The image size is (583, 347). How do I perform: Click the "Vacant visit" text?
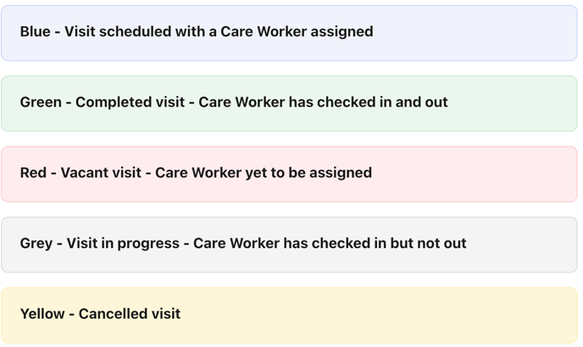[101, 173]
